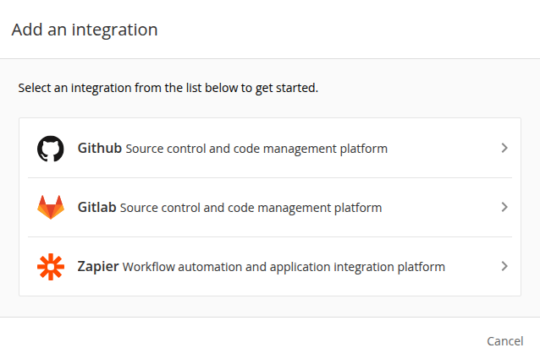Click the "Select an integration" instruction text
540x364 pixels.
[168, 88]
